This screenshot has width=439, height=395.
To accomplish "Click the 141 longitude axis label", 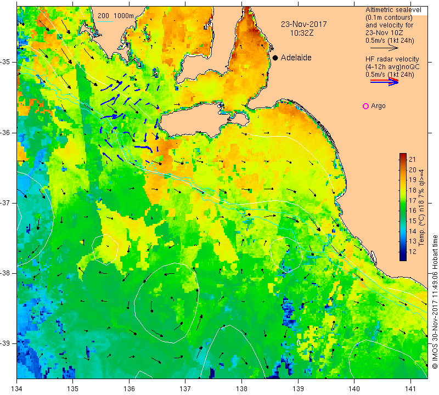I will (x=410, y=388).
